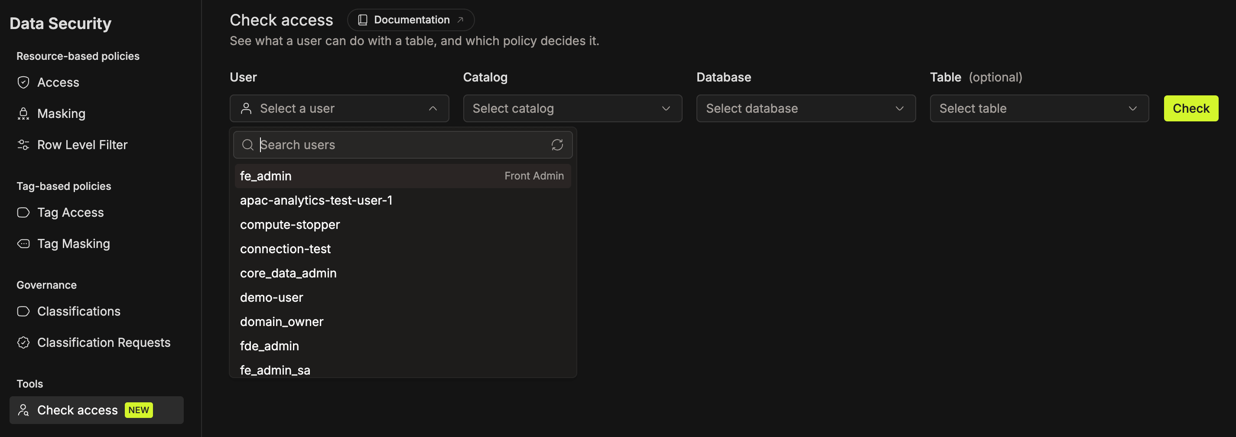This screenshot has width=1236, height=437.
Task: Click the tag icon next to Tag Access
Action: point(23,213)
